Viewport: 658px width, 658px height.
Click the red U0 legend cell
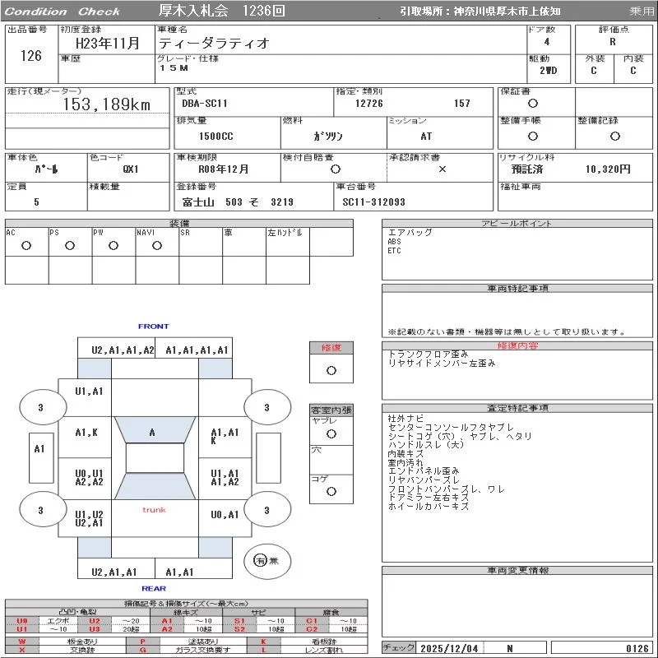coord(22,621)
